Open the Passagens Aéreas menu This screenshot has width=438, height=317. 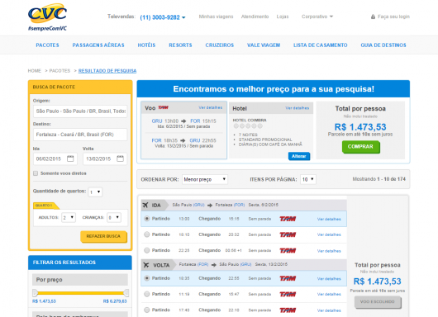point(98,45)
